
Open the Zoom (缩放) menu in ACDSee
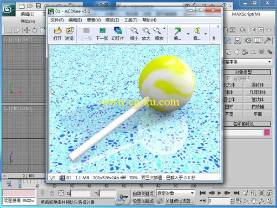[112, 20]
